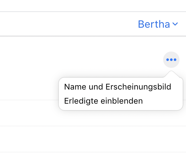Toggle the circular gray more-actions button
The image size is (186, 156).
point(171,60)
